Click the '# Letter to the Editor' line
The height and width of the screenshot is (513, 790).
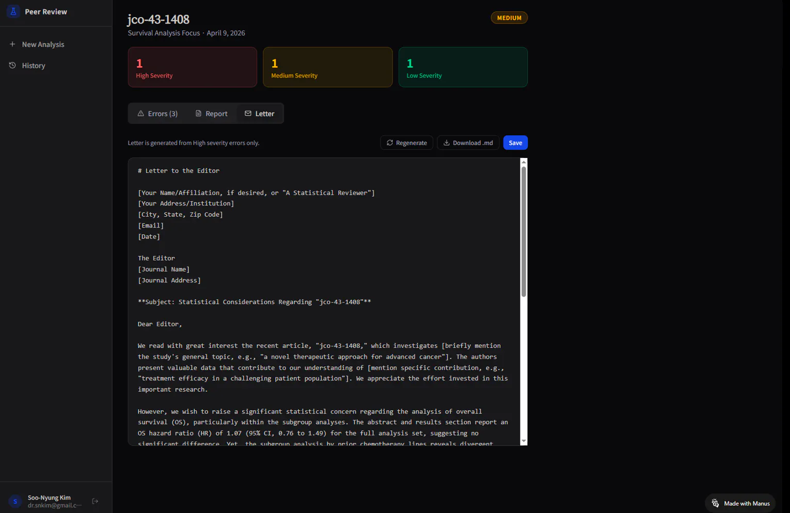(179, 171)
